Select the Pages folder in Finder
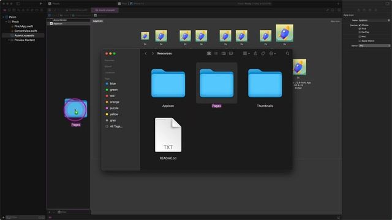 coord(216,83)
